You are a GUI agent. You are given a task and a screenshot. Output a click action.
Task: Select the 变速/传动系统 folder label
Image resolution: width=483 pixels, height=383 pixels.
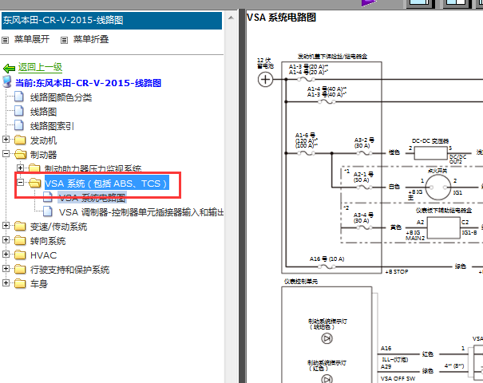[58, 227]
